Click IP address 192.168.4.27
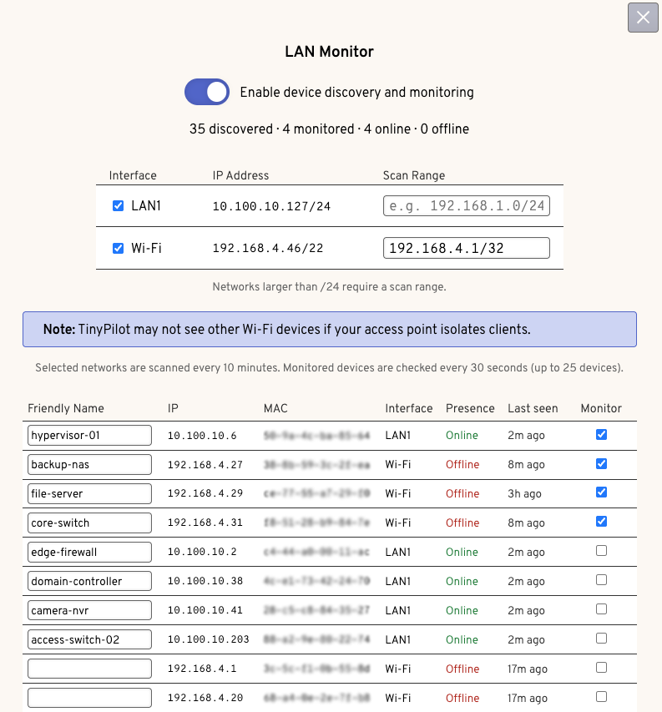This screenshot has height=712, width=662. click(205, 465)
